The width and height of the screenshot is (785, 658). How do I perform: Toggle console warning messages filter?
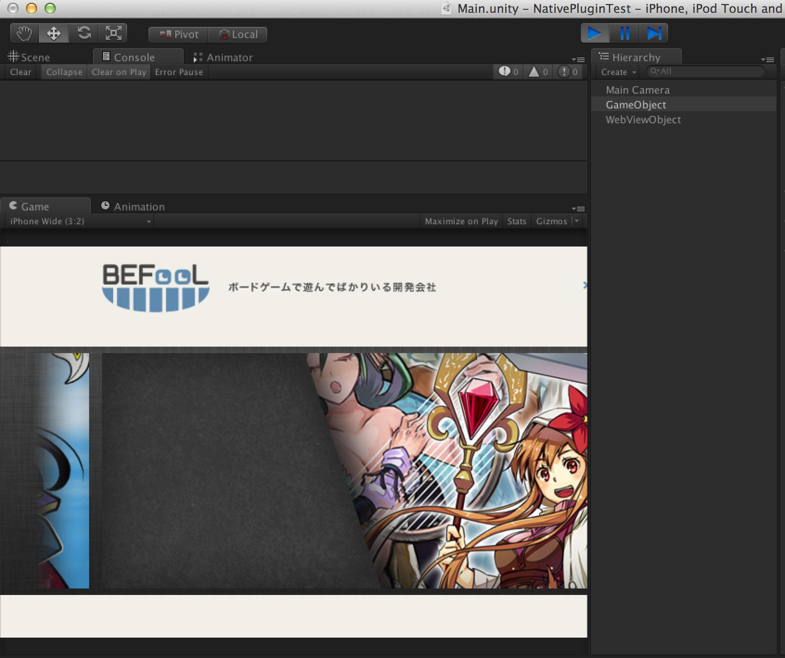pyautogui.click(x=538, y=72)
